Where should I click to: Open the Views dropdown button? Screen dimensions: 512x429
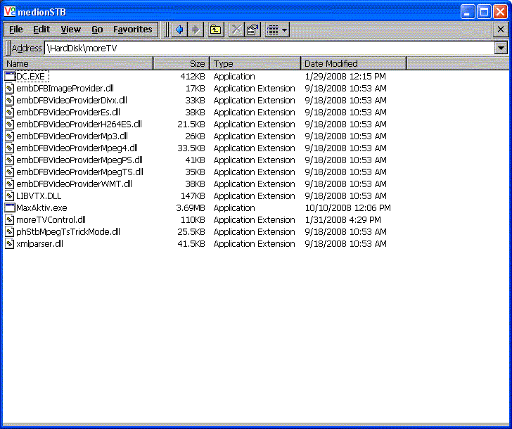point(277,30)
